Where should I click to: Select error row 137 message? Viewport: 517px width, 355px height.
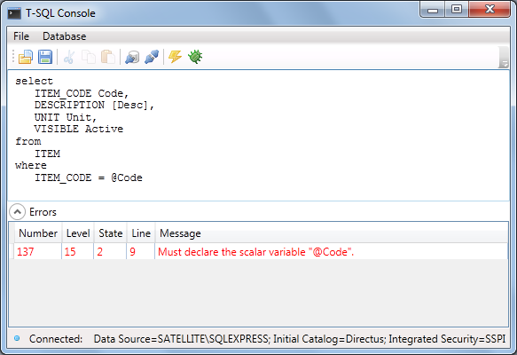256,252
